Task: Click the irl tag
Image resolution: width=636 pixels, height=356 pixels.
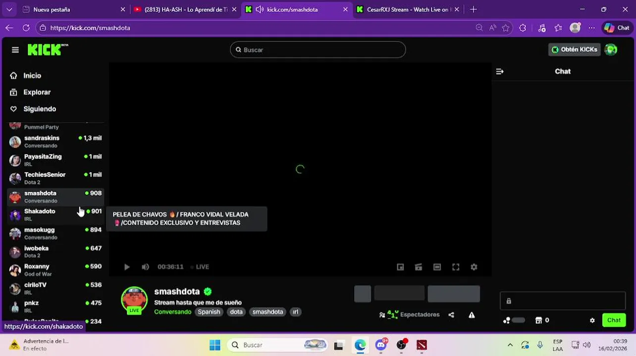Action: [x=296, y=312]
